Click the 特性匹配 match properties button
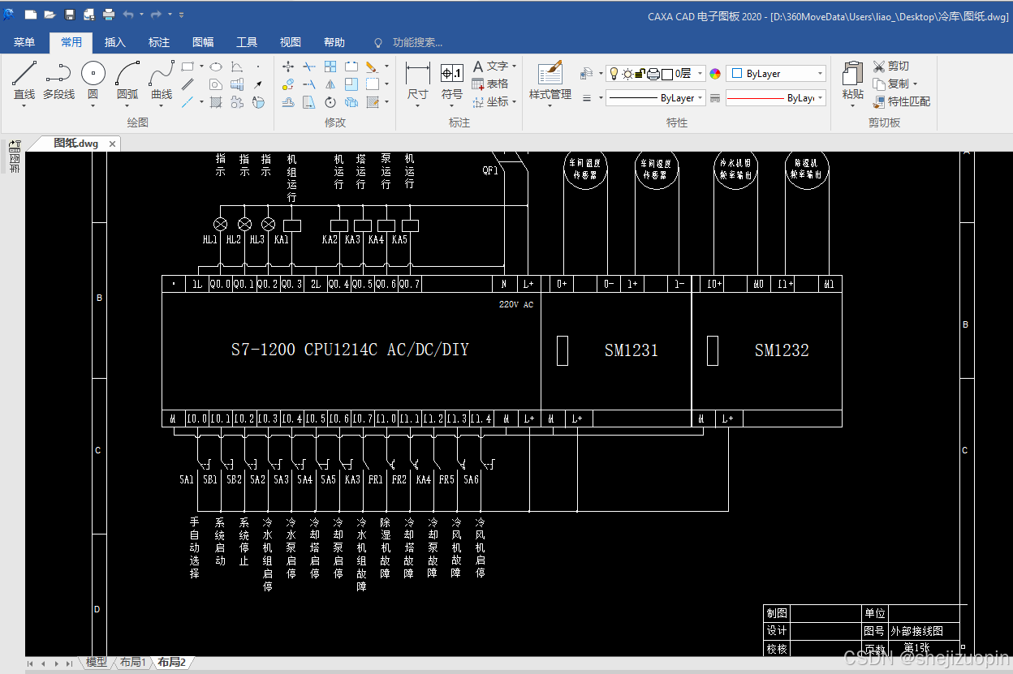 pos(902,102)
